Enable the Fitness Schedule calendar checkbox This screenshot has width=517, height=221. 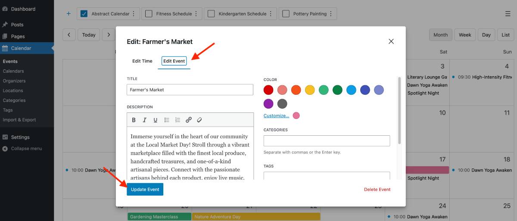click(149, 14)
